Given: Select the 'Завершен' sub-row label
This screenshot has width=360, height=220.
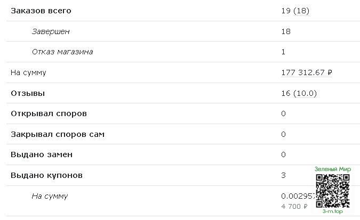Looking at the screenshot, I should coord(50,31).
